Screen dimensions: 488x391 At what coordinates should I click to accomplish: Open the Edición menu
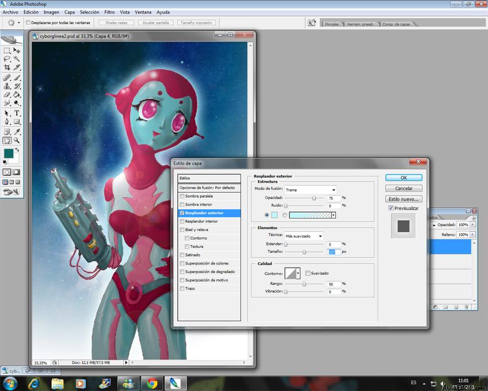31,12
